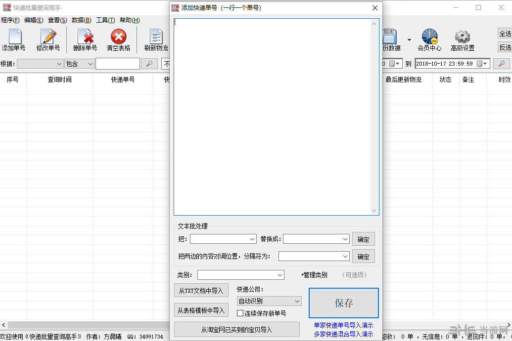Close the 添加快递单号 dialog
512x341 pixels.
(375, 8)
